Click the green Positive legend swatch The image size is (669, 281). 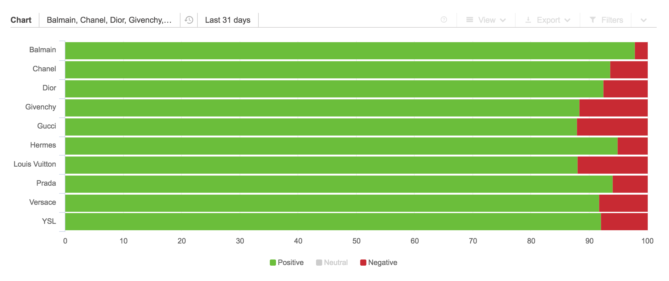click(x=273, y=263)
